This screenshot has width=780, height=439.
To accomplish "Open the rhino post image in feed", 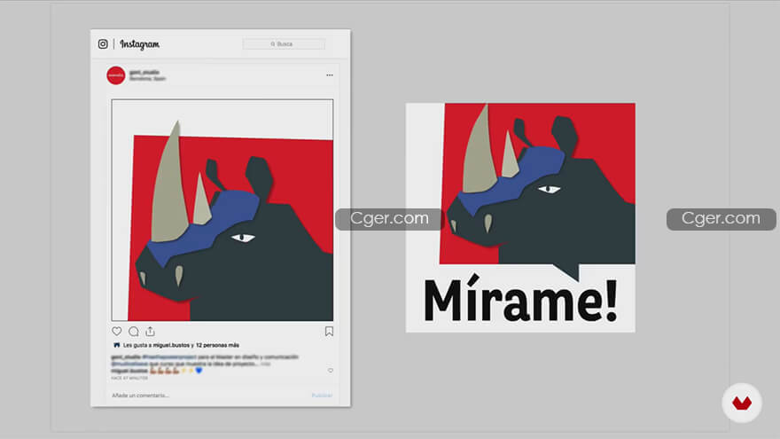I will 222,209.
